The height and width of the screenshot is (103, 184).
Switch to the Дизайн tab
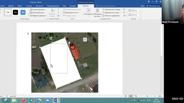point(11,6)
